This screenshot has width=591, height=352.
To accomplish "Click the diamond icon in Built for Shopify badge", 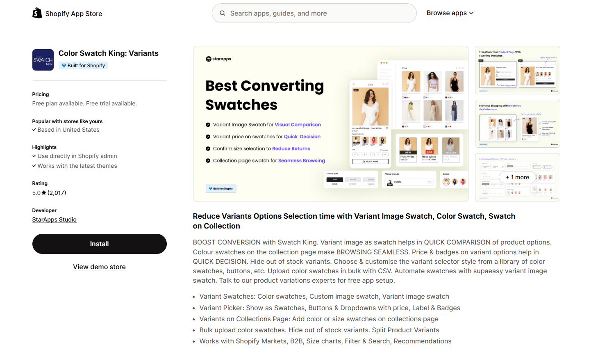I will (x=64, y=66).
